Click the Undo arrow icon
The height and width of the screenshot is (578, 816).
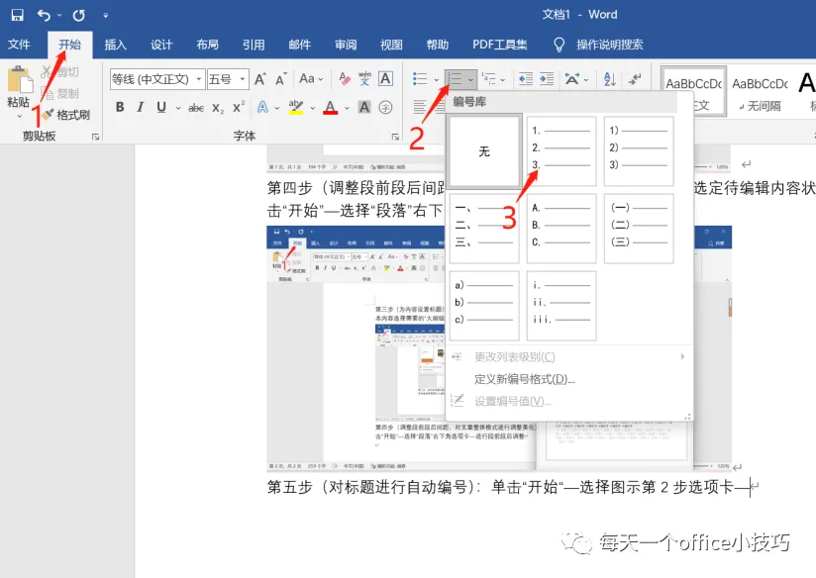pos(44,15)
